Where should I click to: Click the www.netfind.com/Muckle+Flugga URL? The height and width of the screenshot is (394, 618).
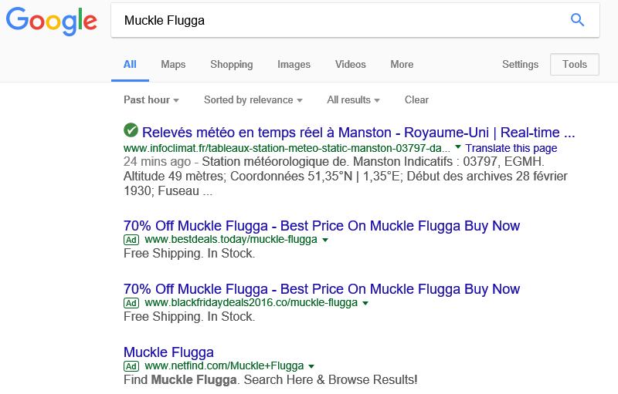coord(224,366)
